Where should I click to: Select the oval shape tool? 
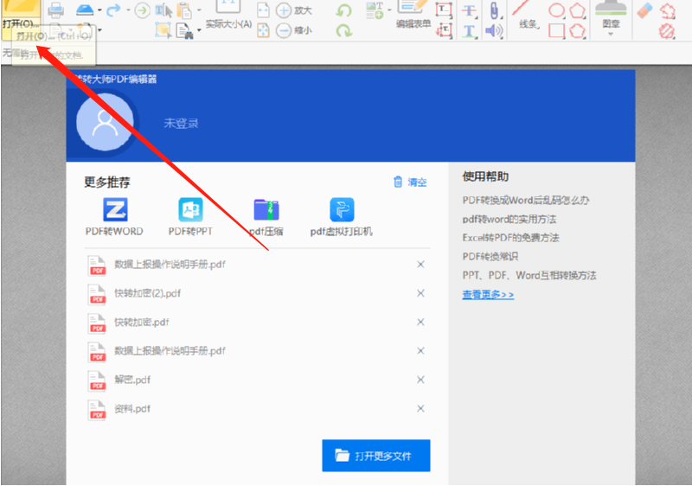coord(557,10)
